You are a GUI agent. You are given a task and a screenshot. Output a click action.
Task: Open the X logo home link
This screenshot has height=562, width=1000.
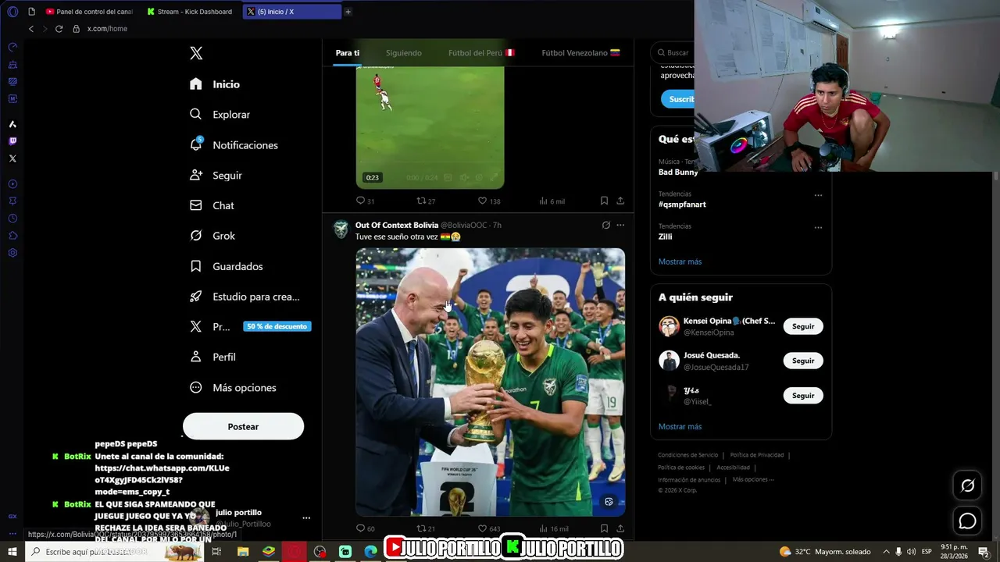click(x=196, y=53)
